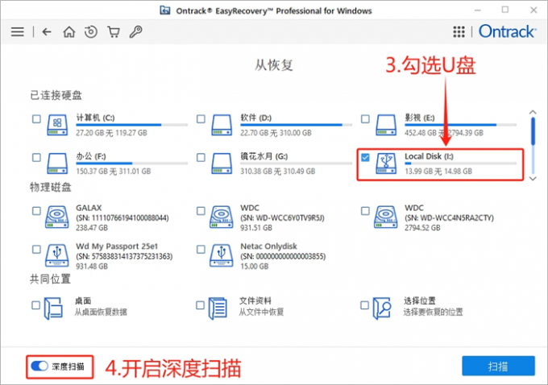Click the Wd My Passport USB icon
The width and height of the screenshot is (548, 385).
point(57,255)
